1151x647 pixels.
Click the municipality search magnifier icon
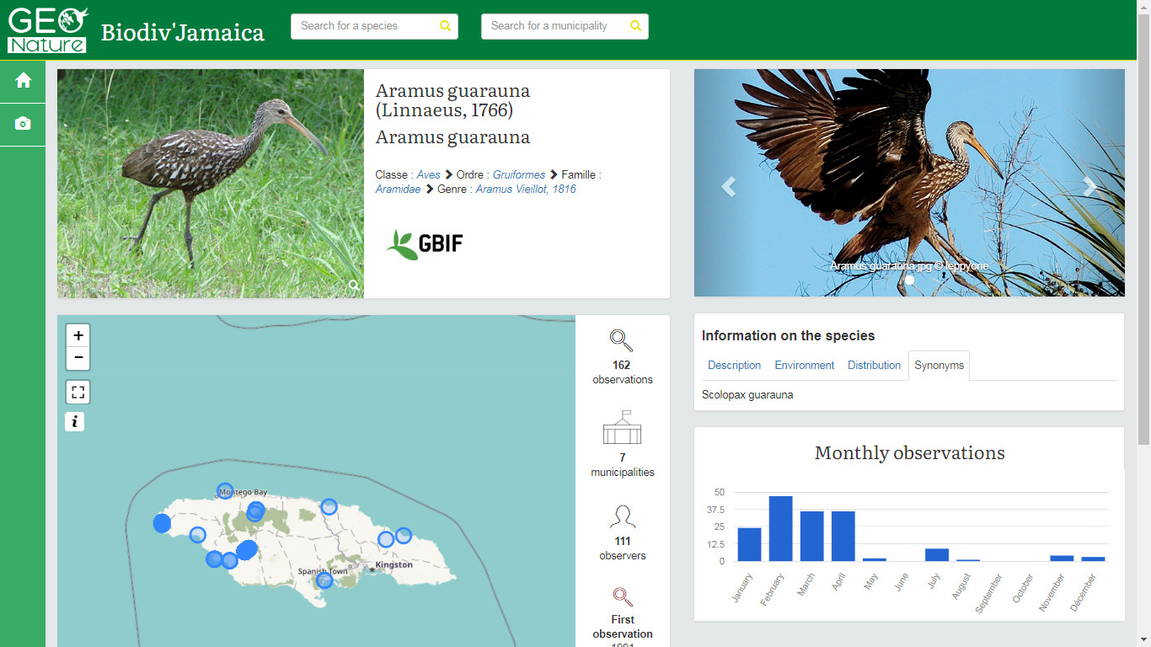click(636, 26)
